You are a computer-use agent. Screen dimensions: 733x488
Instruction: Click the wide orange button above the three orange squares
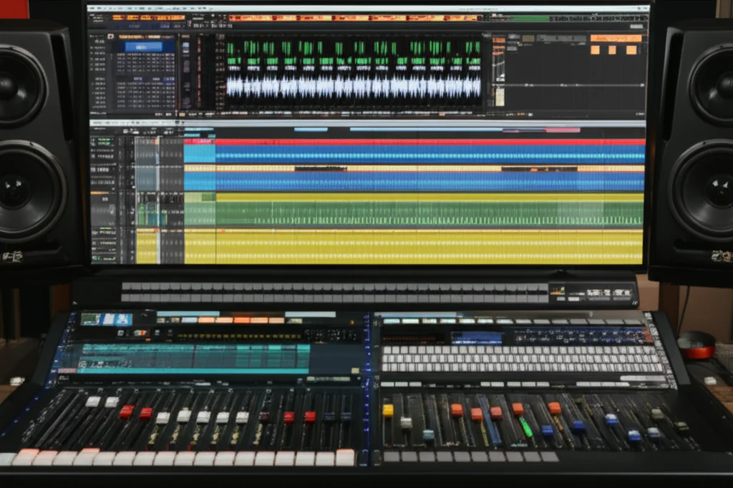click(616, 38)
